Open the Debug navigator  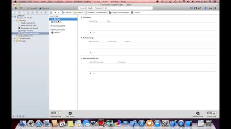pyautogui.click(x=37, y=13)
